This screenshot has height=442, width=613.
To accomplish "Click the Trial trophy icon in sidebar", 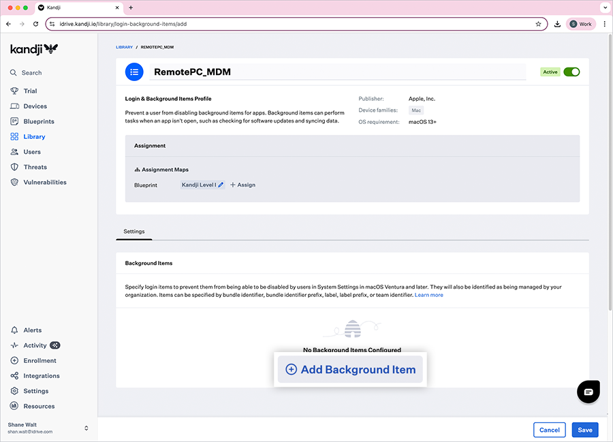I will (x=14, y=91).
